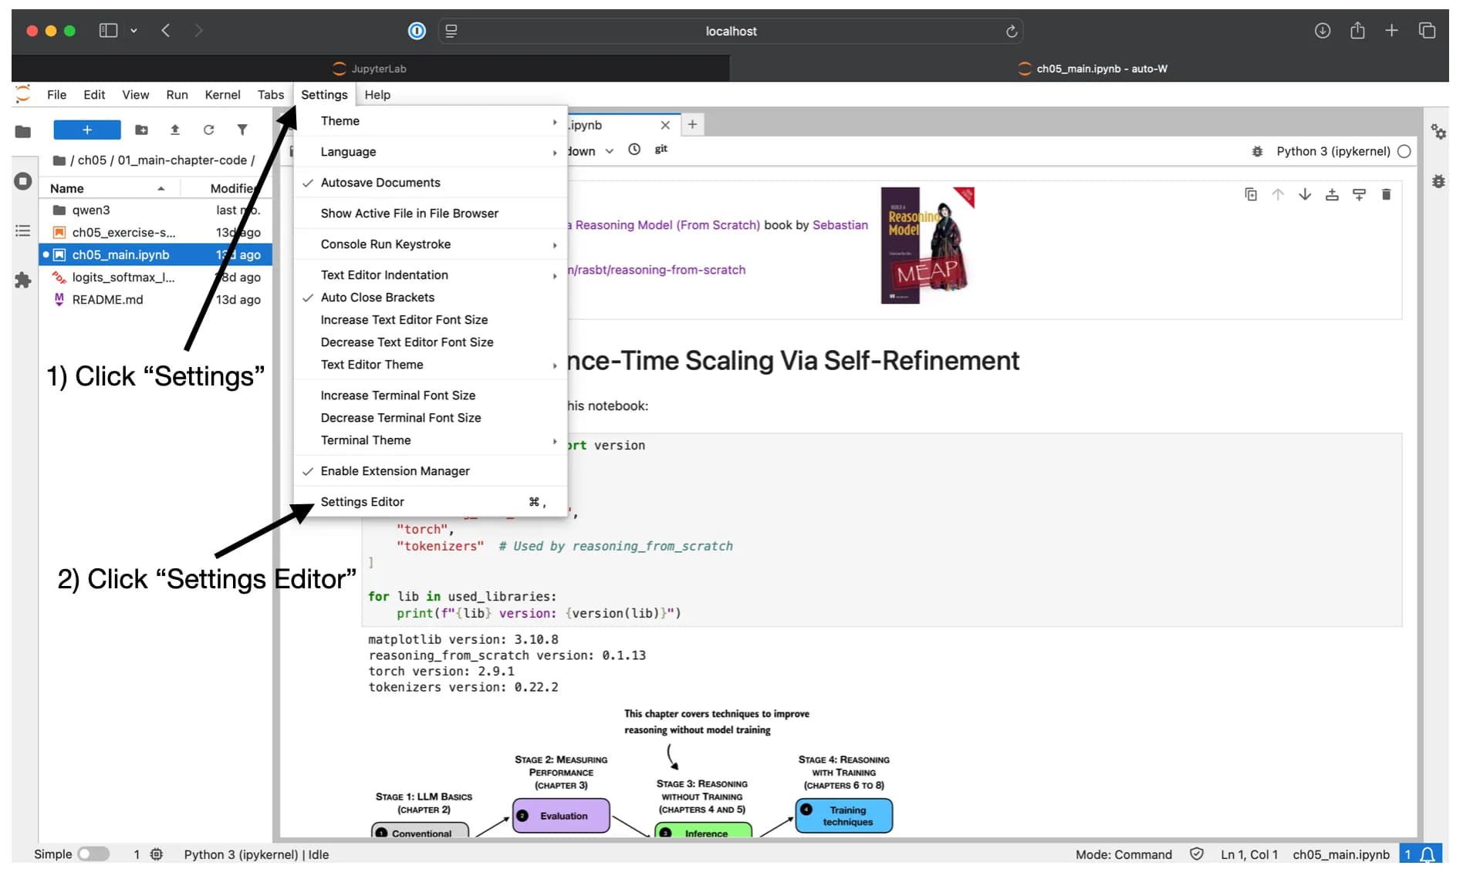Share the page with Safari share icon
Viewport: 1463px width, 879px height.
1357,31
